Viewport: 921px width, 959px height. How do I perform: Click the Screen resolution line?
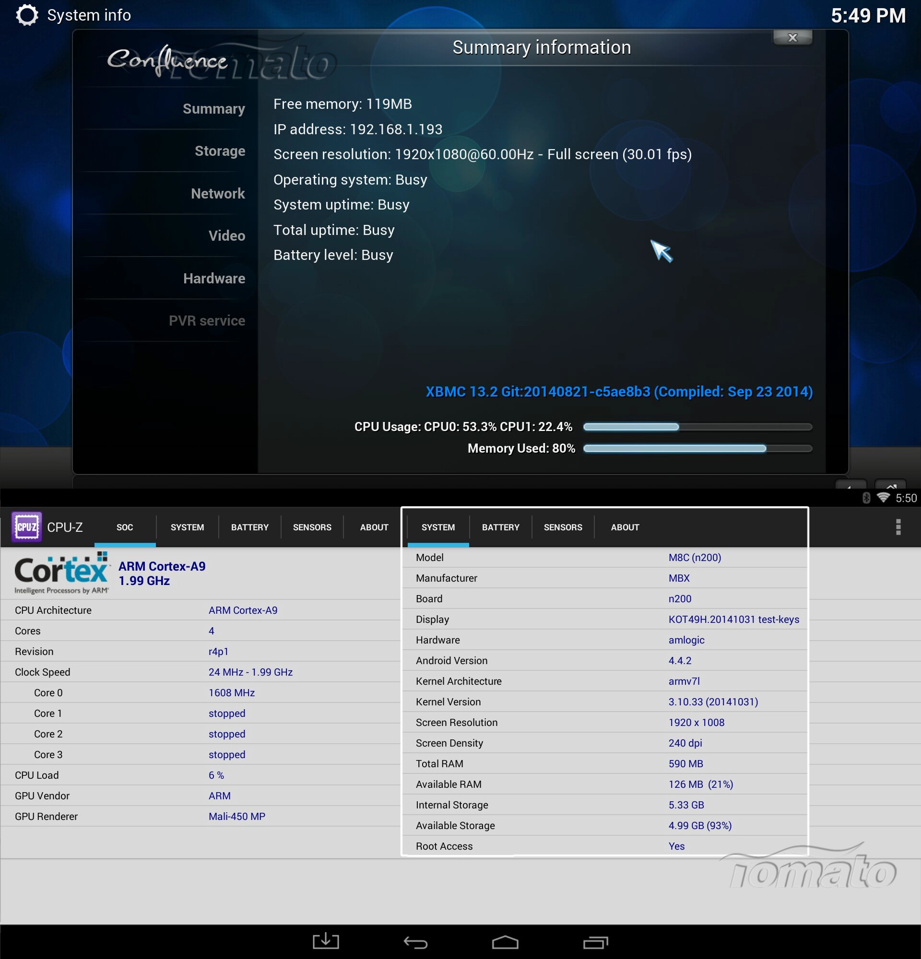pos(483,154)
